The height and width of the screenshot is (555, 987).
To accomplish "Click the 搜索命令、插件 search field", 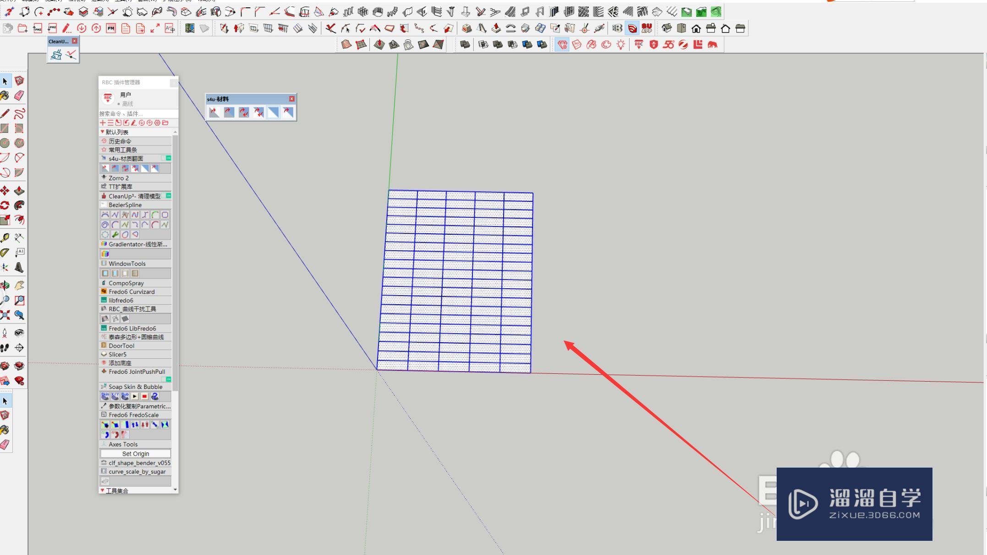I will (138, 113).
